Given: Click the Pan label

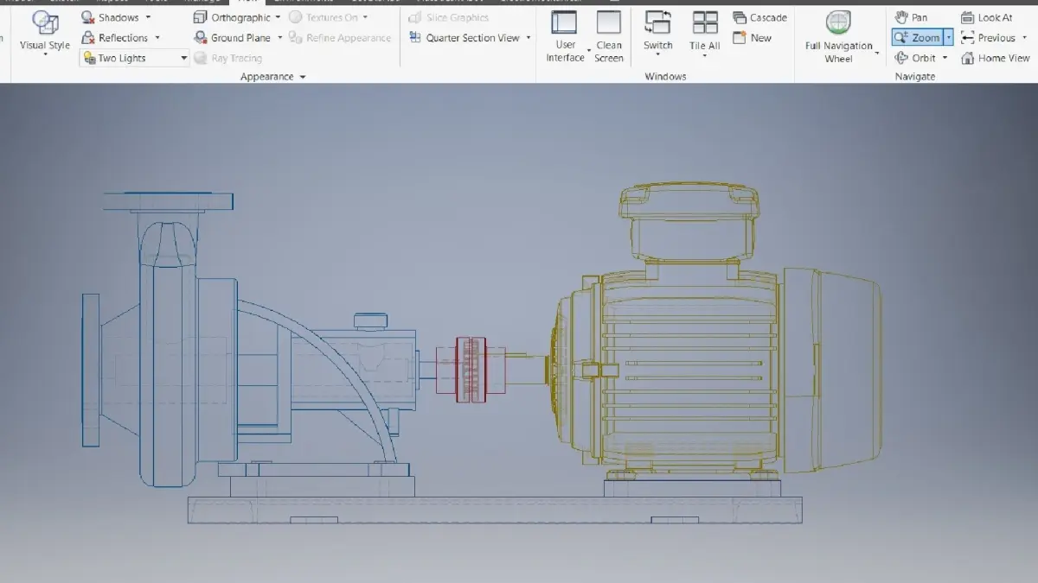Looking at the screenshot, I should tap(919, 17).
